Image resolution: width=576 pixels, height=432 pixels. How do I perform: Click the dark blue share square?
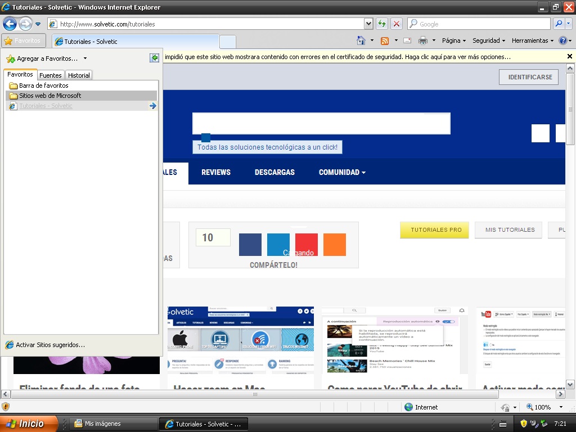[x=250, y=245]
